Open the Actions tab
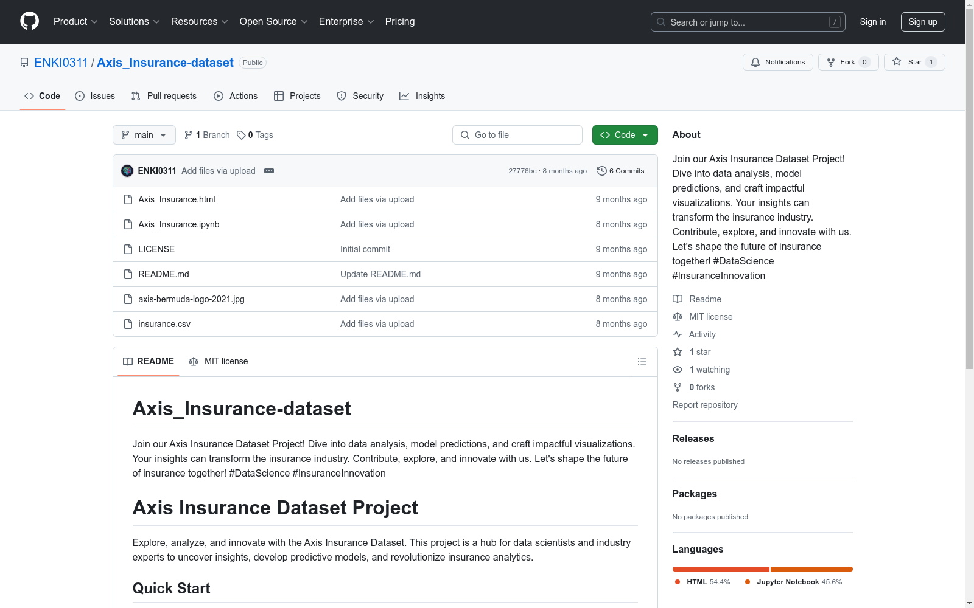 pyautogui.click(x=236, y=96)
